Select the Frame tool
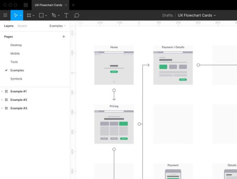The width and height of the screenshot is (237, 179). pos(29,15)
